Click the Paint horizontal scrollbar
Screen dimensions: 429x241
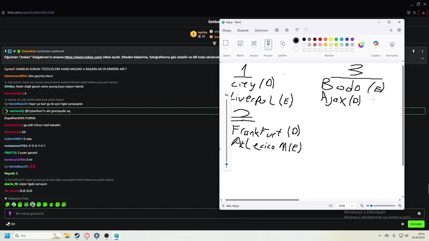[x=262, y=200]
